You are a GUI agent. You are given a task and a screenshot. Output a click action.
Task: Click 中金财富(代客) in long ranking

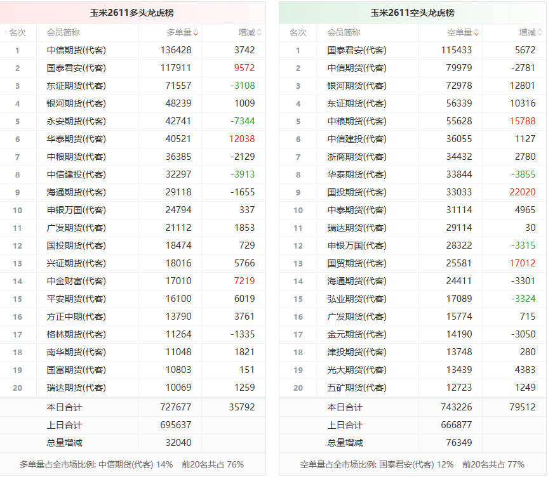(76, 281)
